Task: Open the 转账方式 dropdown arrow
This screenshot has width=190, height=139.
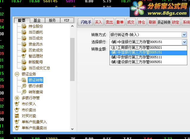Action: (184, 35)
